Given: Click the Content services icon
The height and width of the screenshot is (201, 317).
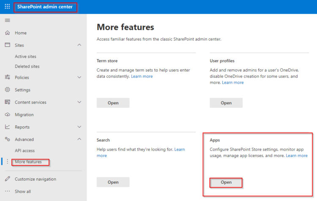Looking at the screenshot, I should coord(7,102).
